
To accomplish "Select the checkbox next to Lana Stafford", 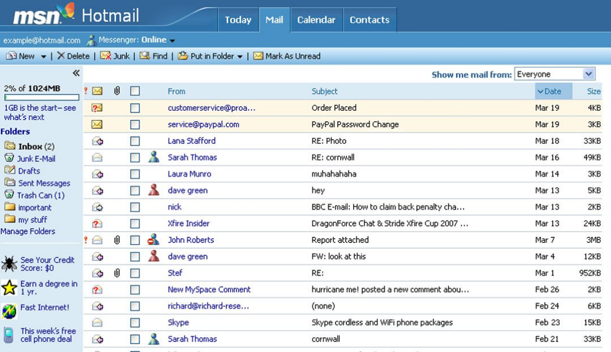I will 135,141.
